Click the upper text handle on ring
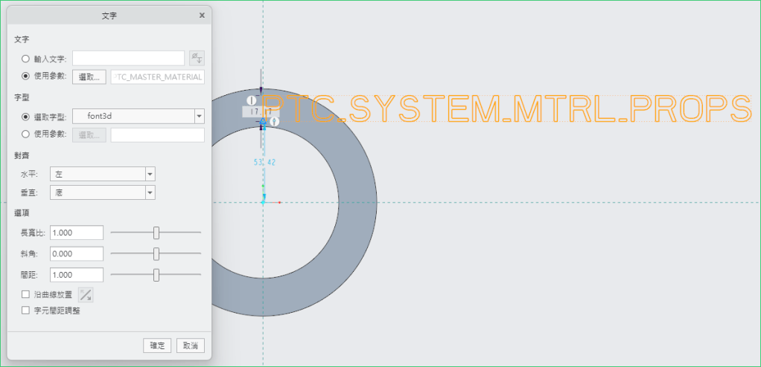Image resolution: width=761 pixels, height=367 pixels. pyautogui.click(x=252, y=100)
